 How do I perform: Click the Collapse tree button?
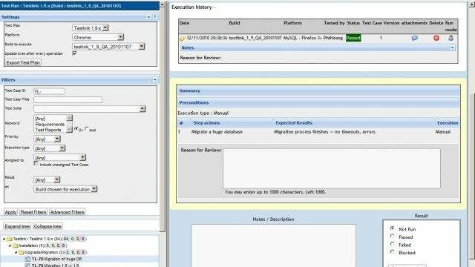coord(47,226)
